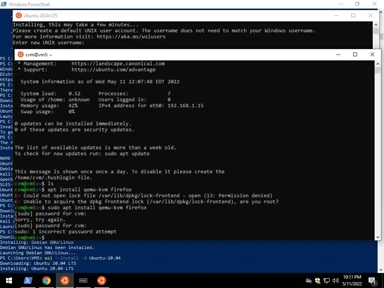Open the volume control in system tray
Image resolution: width=384 pixels, height=288 pixels.
[x=336, y=280]
